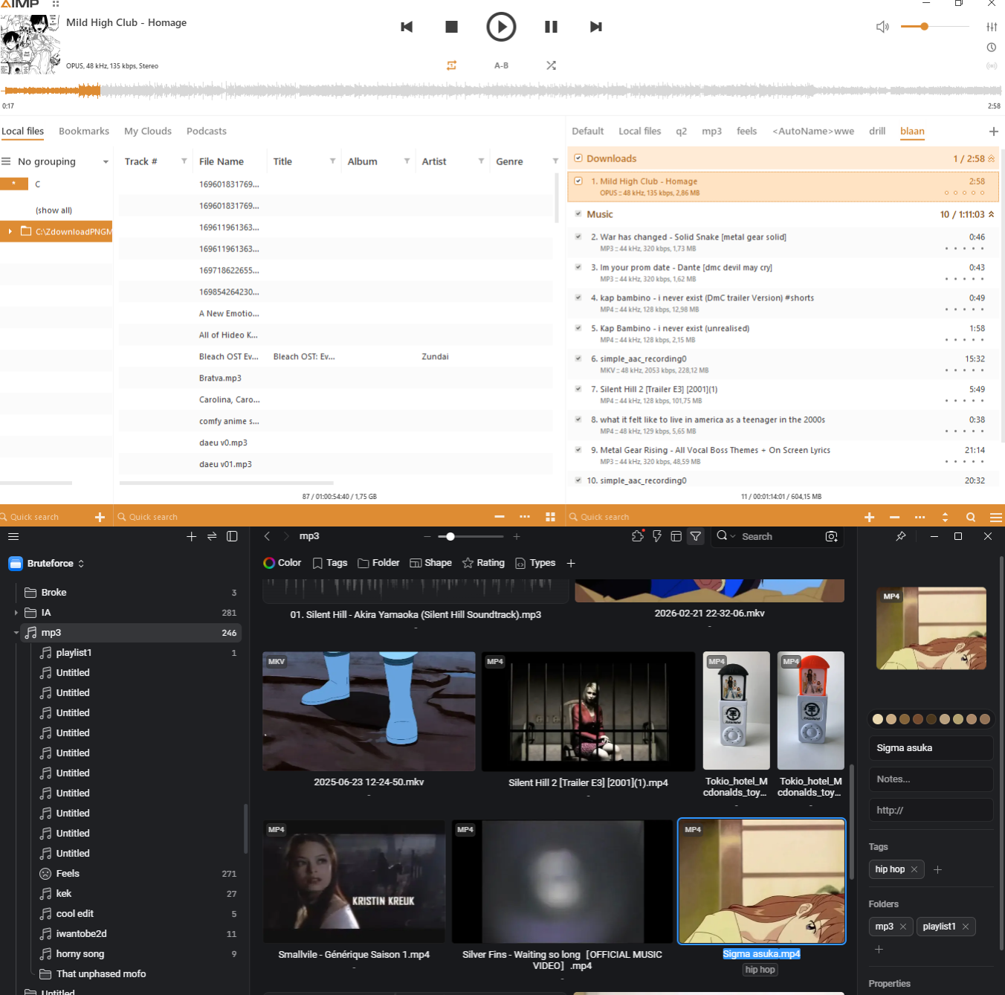This screenshot has height=995, width=1005.
Task: Open Eagle's main hamburger menu
Action: pyautogui.click(x=13, y=536)
